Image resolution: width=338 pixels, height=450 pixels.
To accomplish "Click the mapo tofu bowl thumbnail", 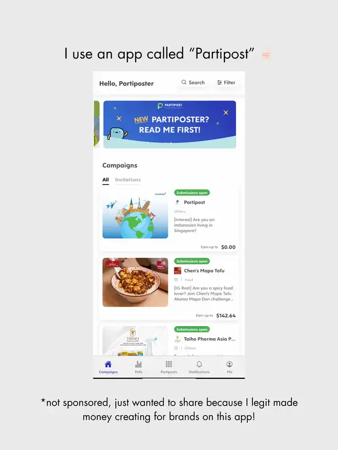I will coord(135,282).
